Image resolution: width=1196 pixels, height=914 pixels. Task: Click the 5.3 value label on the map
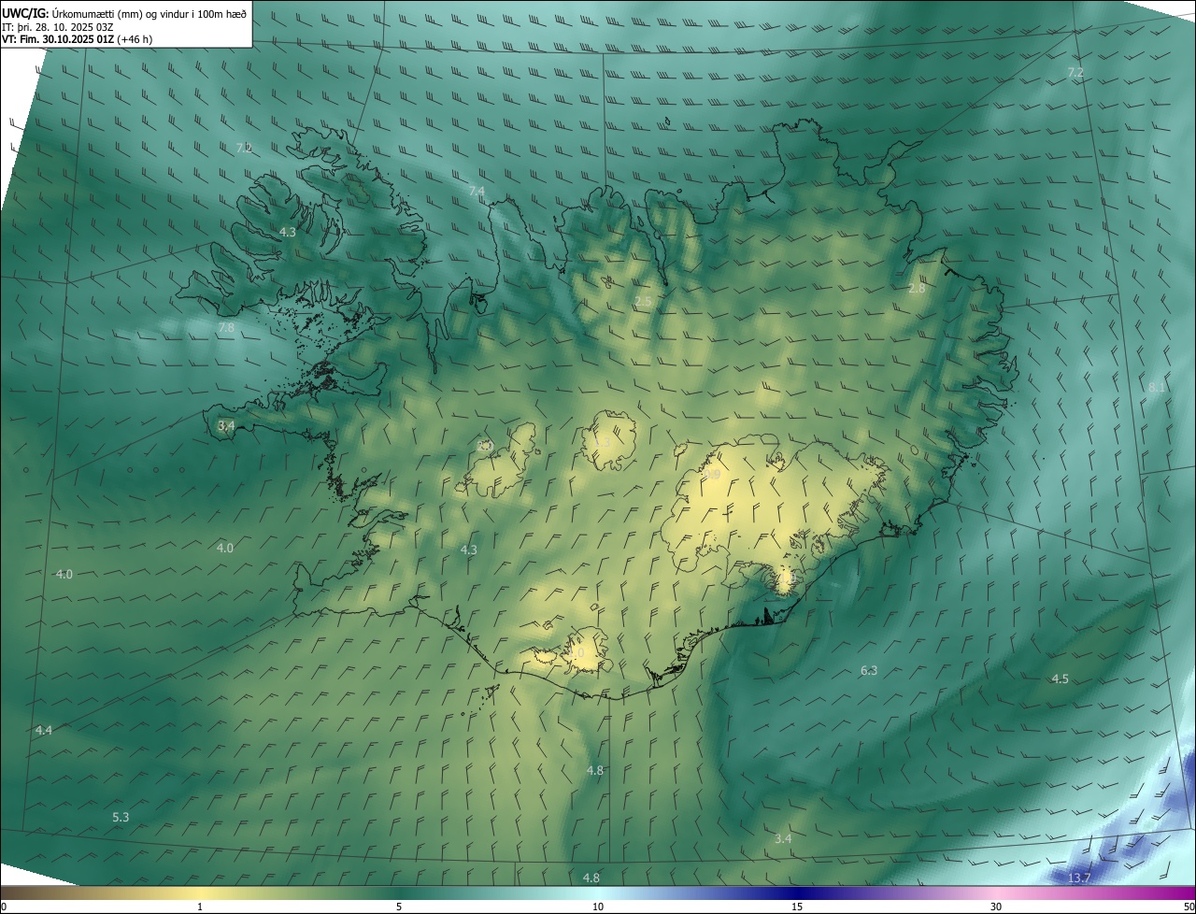click(x=121, y=818)
